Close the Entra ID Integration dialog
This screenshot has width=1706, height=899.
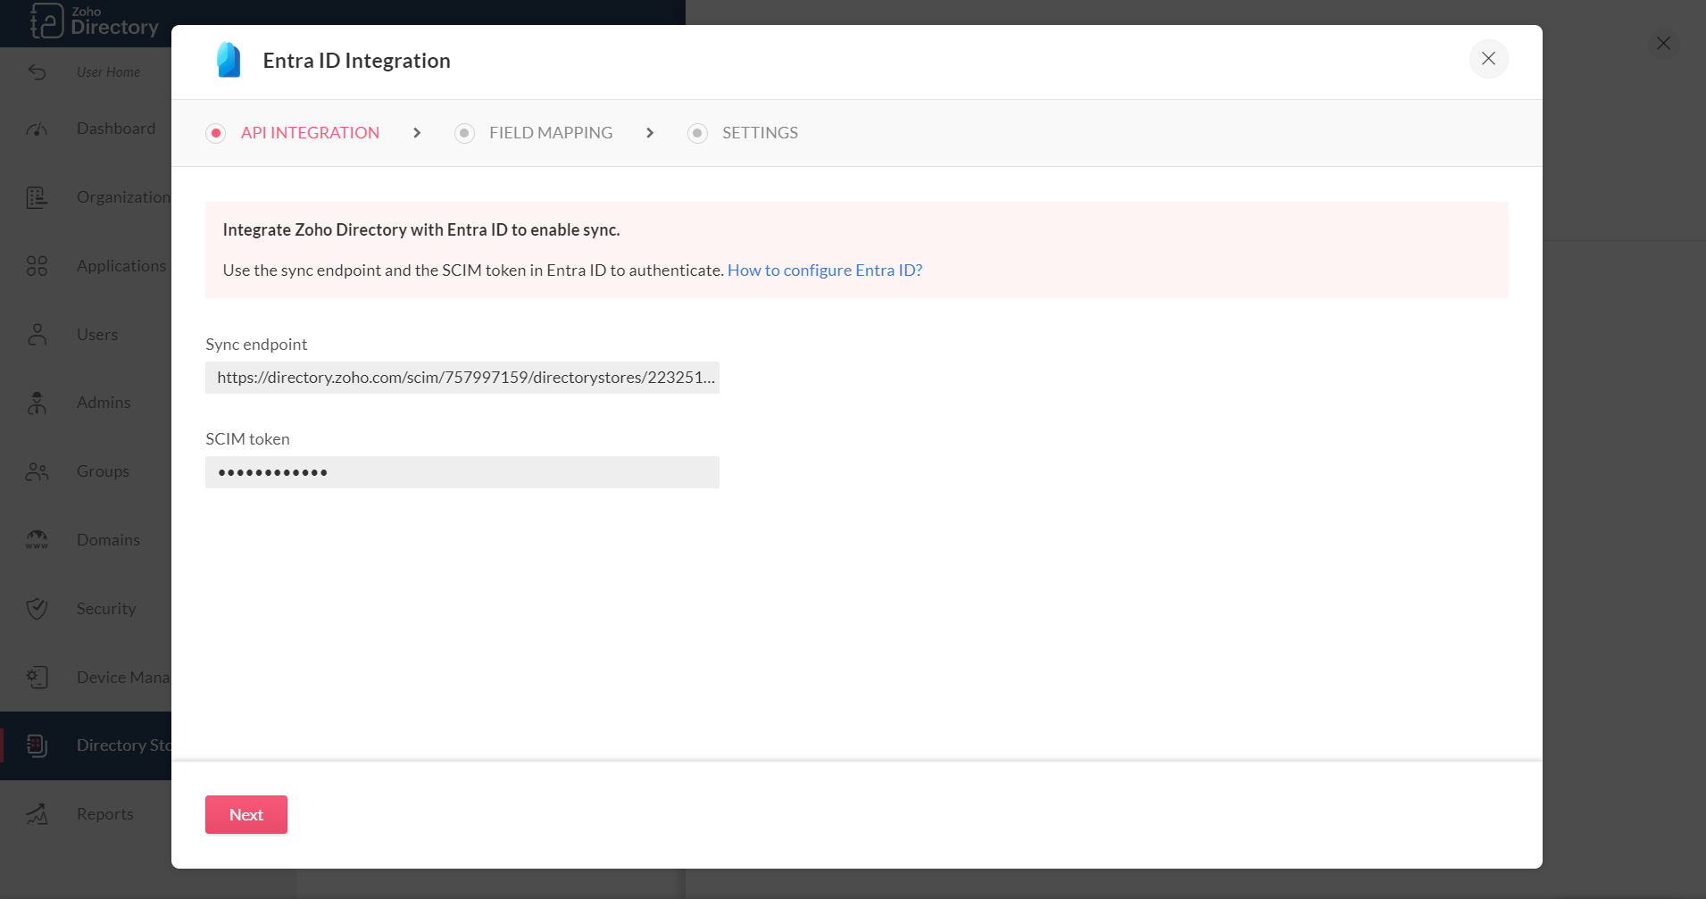1488,59
